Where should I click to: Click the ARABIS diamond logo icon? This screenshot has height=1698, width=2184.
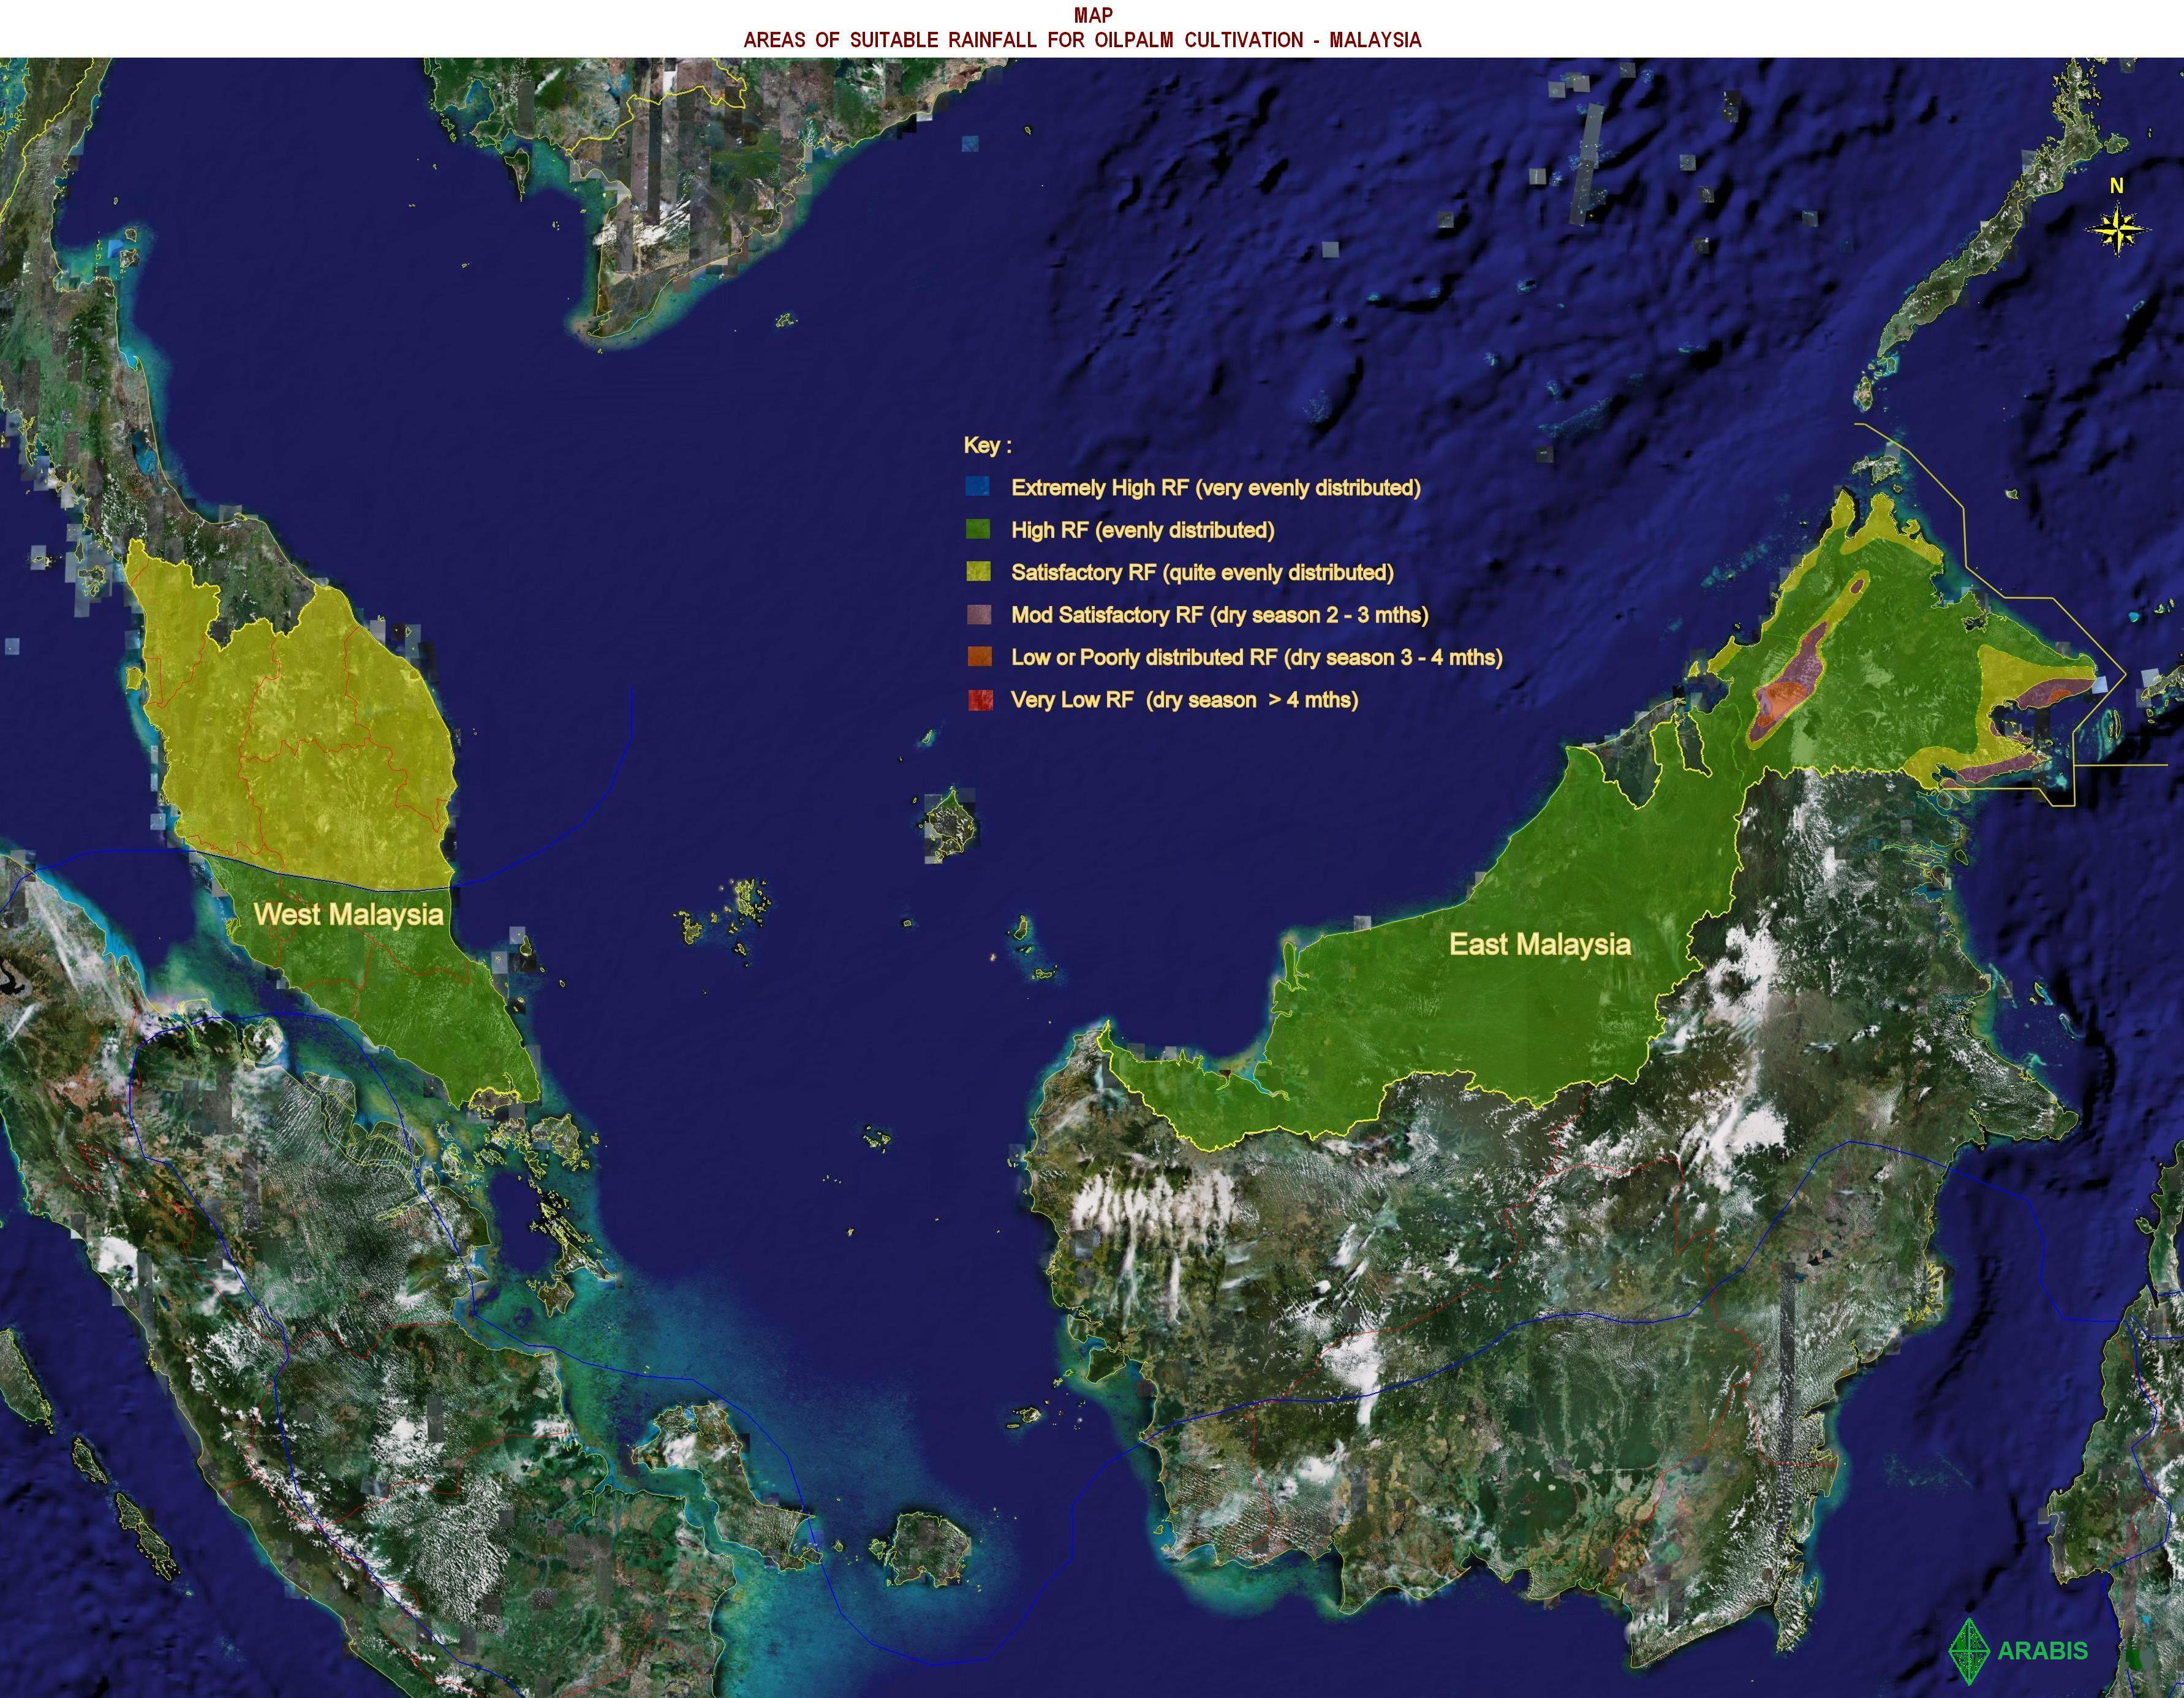click(x=1970, y=1651)
